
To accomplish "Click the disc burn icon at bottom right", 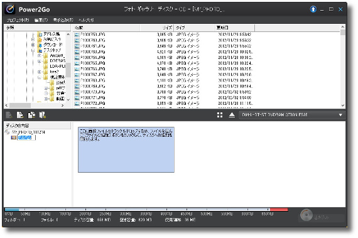I will pos(306,215).
